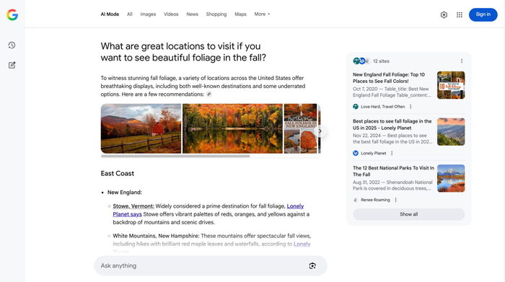
Task: Open three-dot menu beside 12 sites
Action: 462,61
